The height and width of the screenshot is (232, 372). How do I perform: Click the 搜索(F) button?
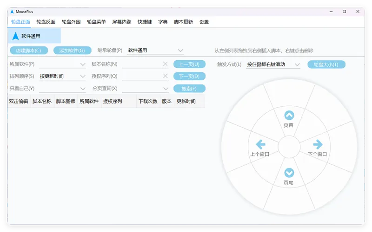189,89
